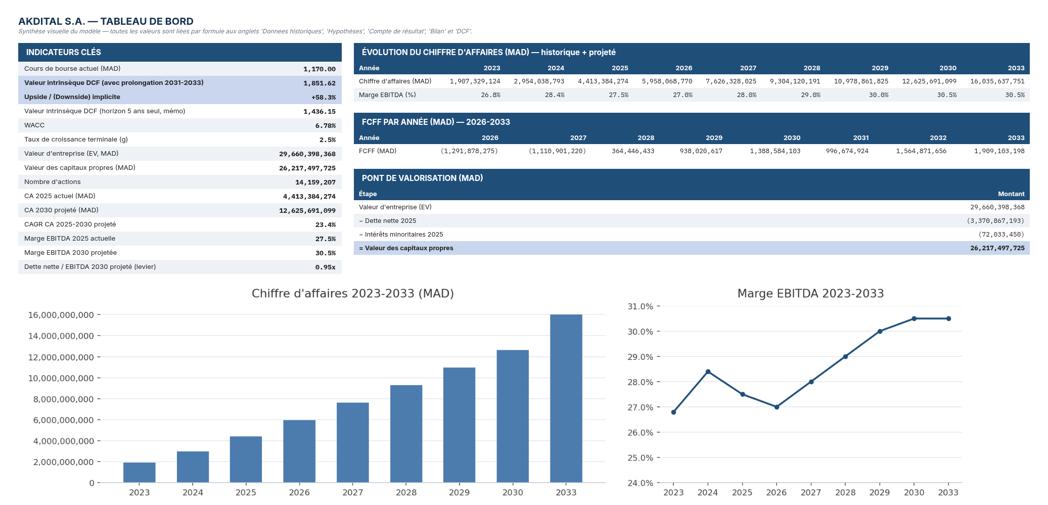
Task: Click the Upside / (Downside) implicite value +58.3%
Action: (324, 98)
